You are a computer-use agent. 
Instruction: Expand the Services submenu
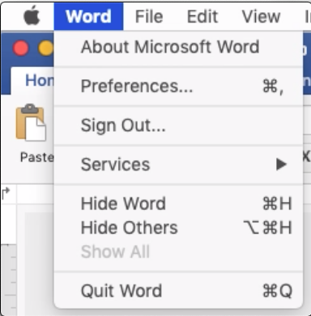(x=178, y=164)
